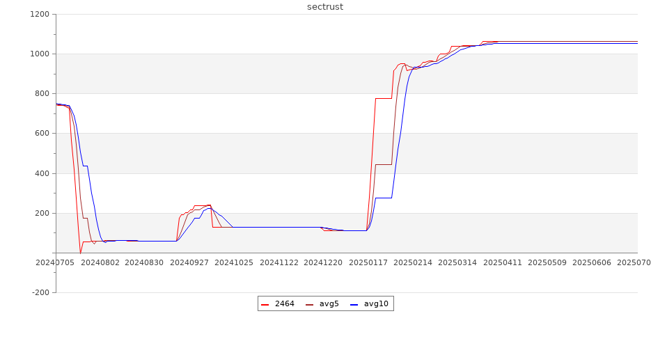Click the 20250117 x-axis date label
Image resolution: width=651 pixels, height=348 pixels.
368,262
